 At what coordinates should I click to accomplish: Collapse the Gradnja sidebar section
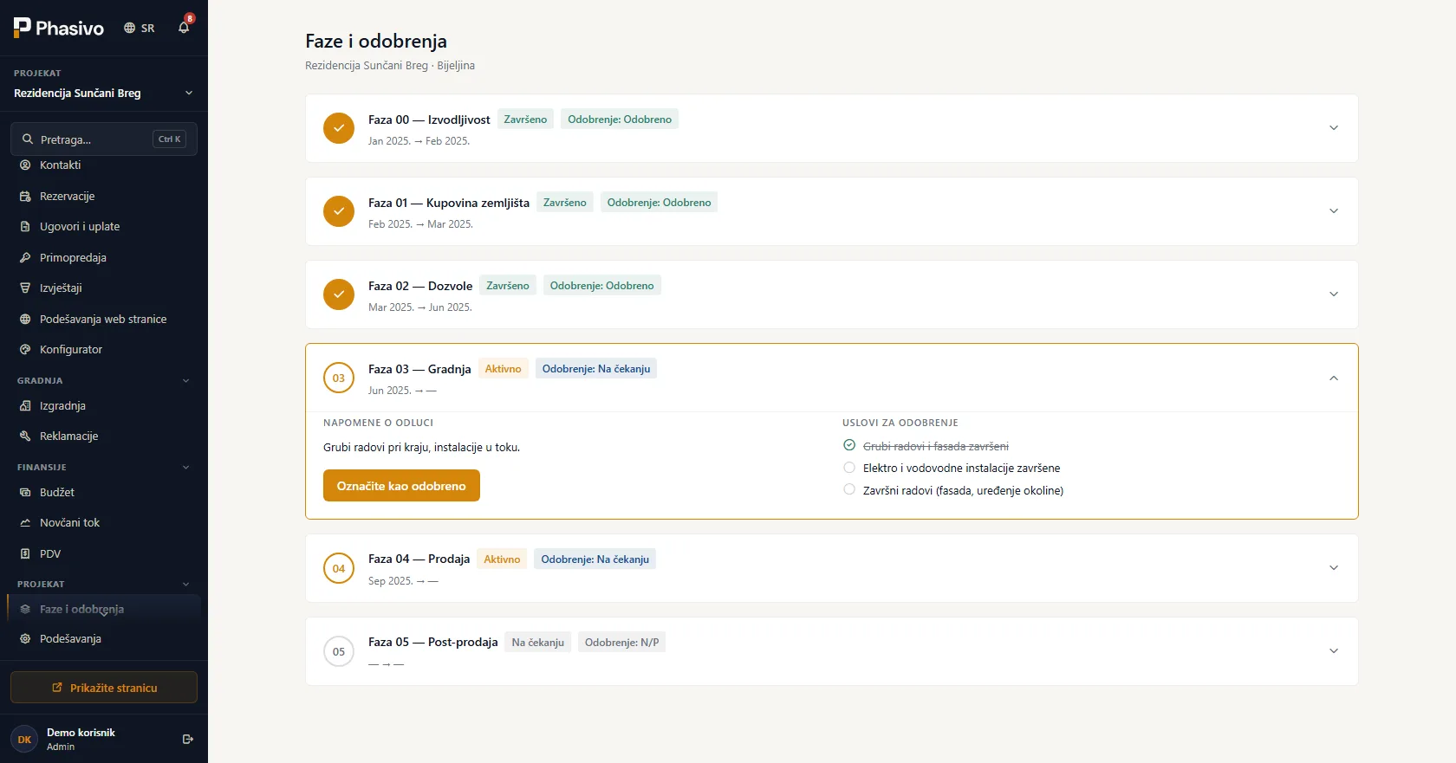pyautogui.click(x=185, y=380)
